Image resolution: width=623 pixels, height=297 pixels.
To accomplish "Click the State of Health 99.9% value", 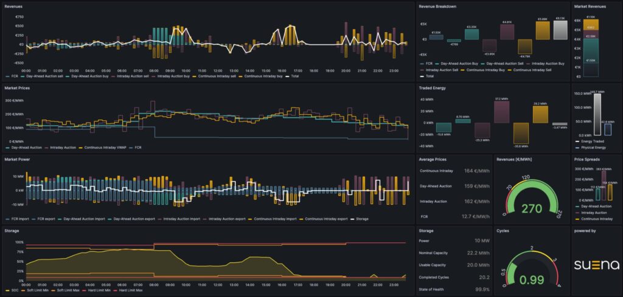I will (482, 289).
